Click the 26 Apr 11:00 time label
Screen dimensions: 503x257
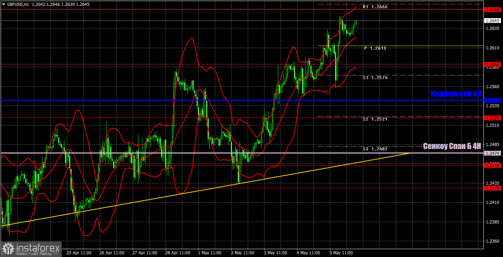[x=112, y=253]
